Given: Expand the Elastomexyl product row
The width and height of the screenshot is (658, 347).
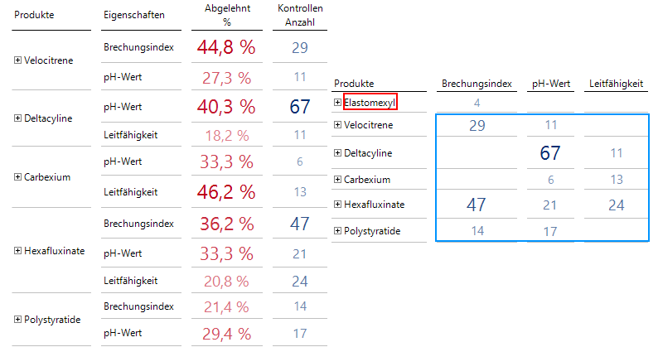Looking at the screenshot, I should click(337, 103).
